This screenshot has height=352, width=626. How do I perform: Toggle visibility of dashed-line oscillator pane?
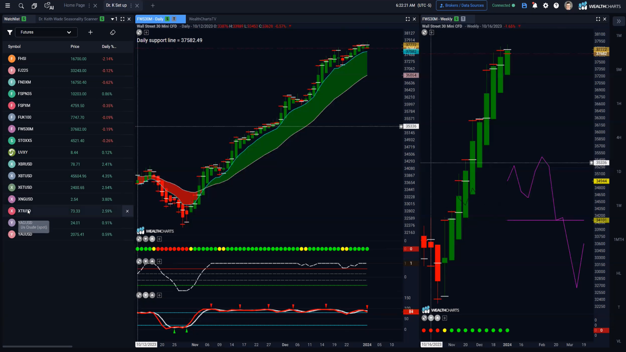tap(139, 261)
